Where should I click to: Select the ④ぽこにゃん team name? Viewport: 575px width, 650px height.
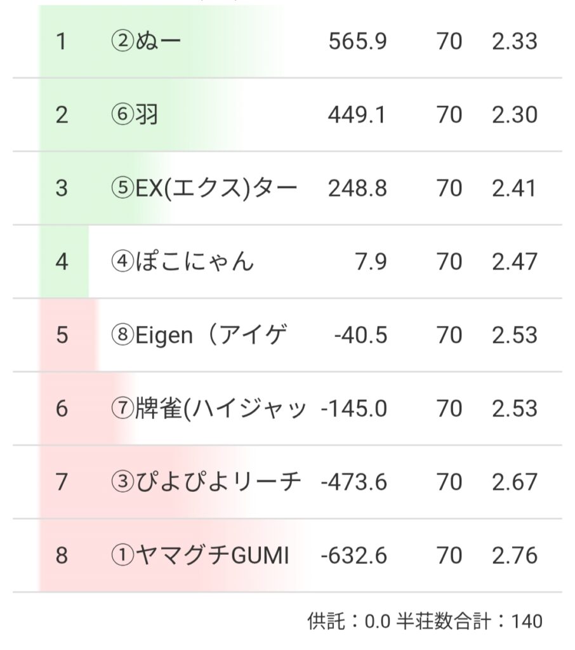[x=182, y=262]
